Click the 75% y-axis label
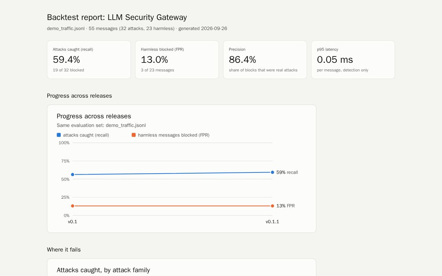Screen dimensions: 442x276 click(x=65, y=161)
